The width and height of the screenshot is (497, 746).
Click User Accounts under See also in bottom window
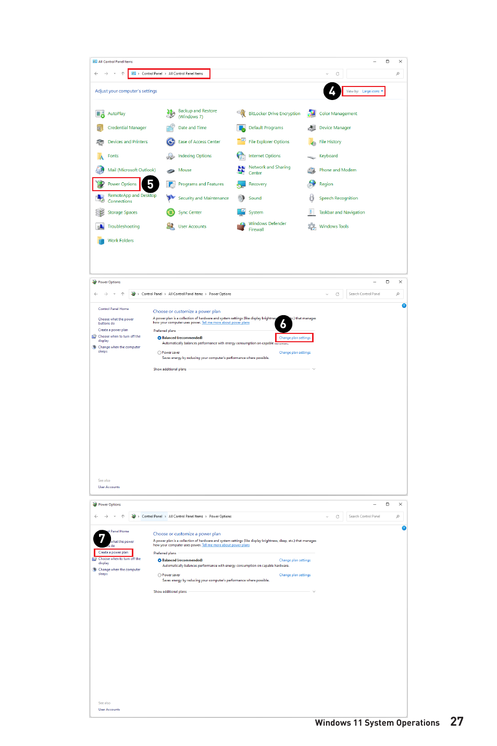pyautogui.click(x=109, y=710)
